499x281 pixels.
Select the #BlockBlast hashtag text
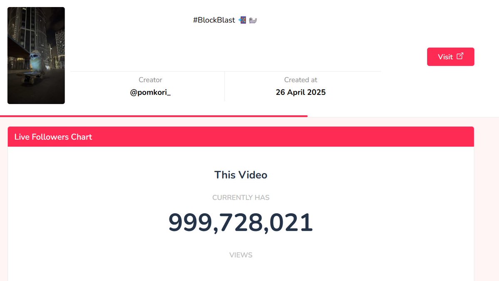click(x=214, y=20)
